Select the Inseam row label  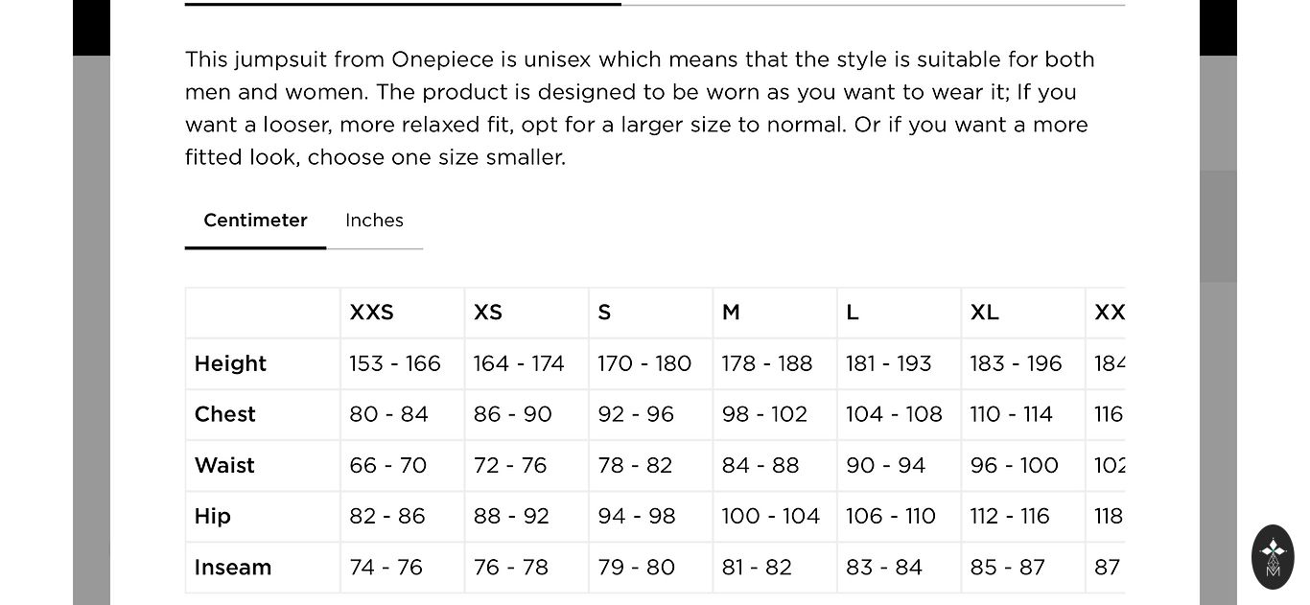point(233,568)
